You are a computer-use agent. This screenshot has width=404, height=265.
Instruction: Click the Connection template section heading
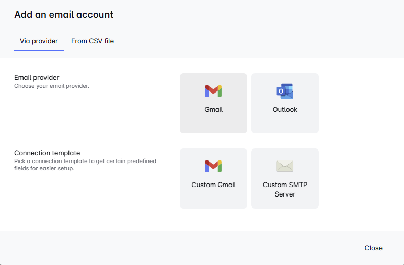47,153
